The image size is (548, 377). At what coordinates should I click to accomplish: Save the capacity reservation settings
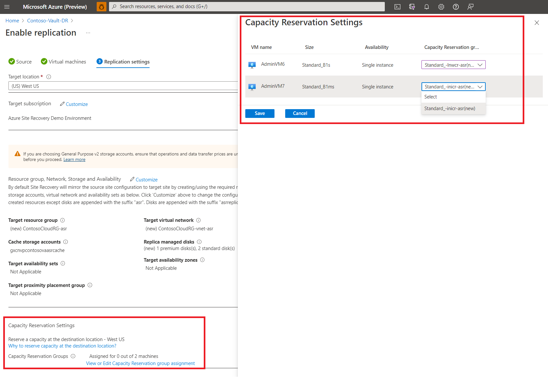coord(260,113)
